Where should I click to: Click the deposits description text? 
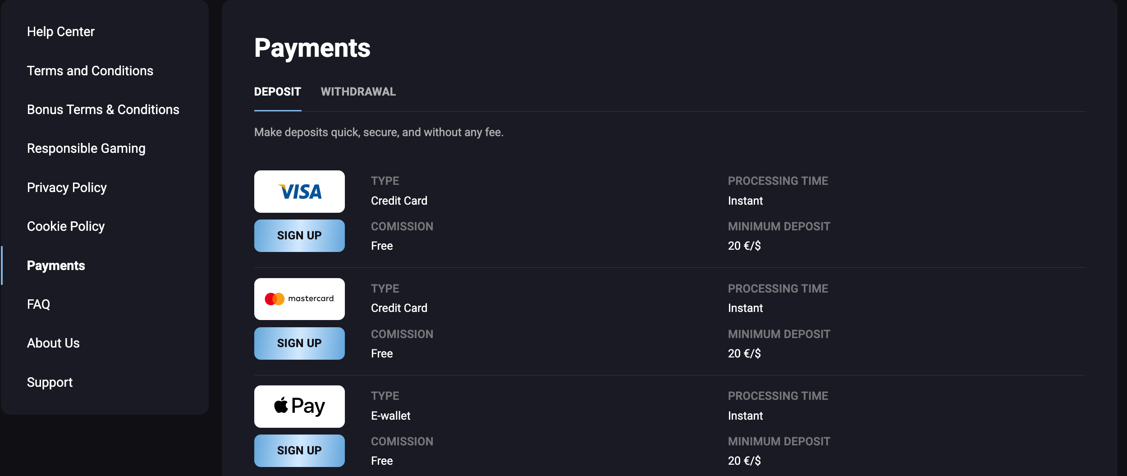379,133
